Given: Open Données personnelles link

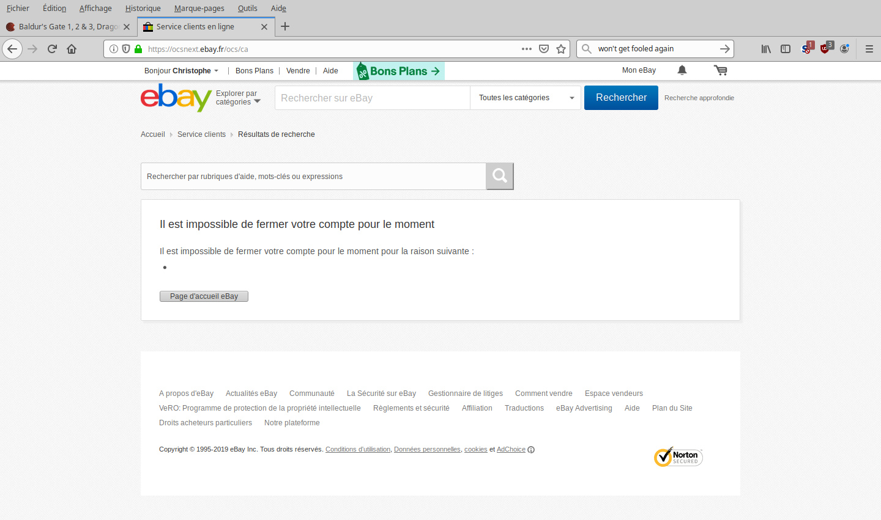Looking at the screenshot, I should 427,450.
